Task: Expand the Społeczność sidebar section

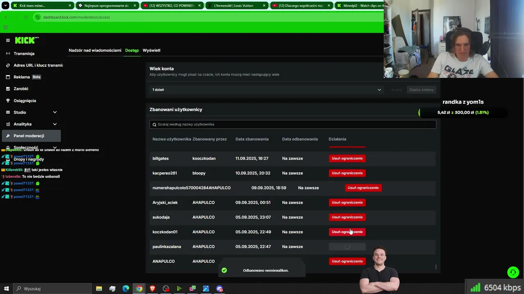Action: [x=55, y=147]
